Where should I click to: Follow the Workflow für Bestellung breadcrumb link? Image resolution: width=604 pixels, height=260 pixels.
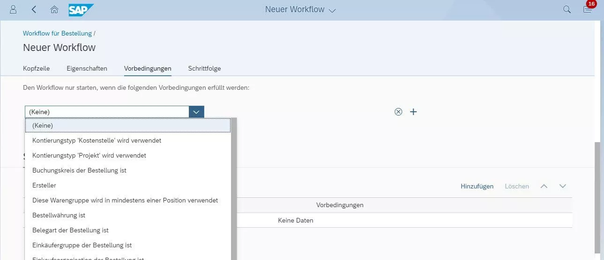(x=57, y=33)
